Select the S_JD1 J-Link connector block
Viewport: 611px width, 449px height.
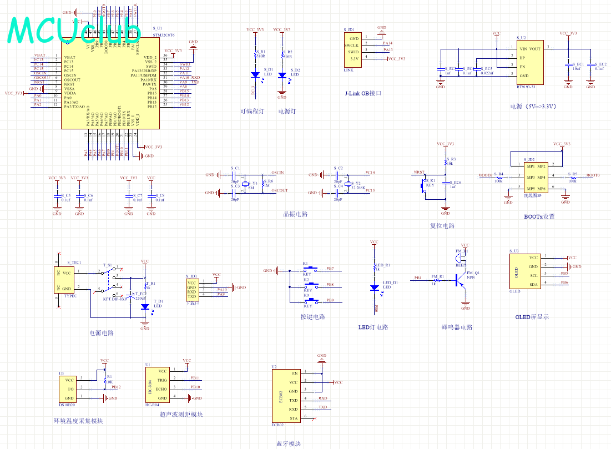pos(352,49)
